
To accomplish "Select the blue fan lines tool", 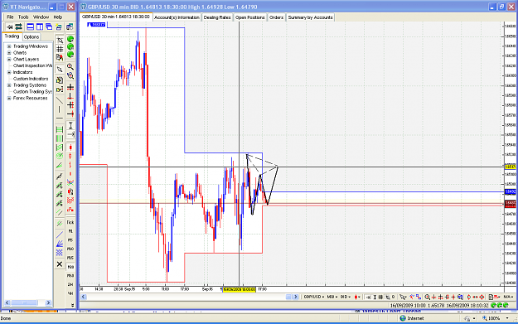I will tap(60, 244).
